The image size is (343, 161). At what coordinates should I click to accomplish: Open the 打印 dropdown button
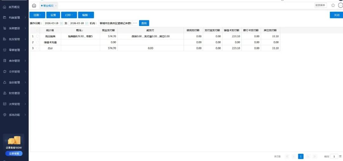pos(69,15)
